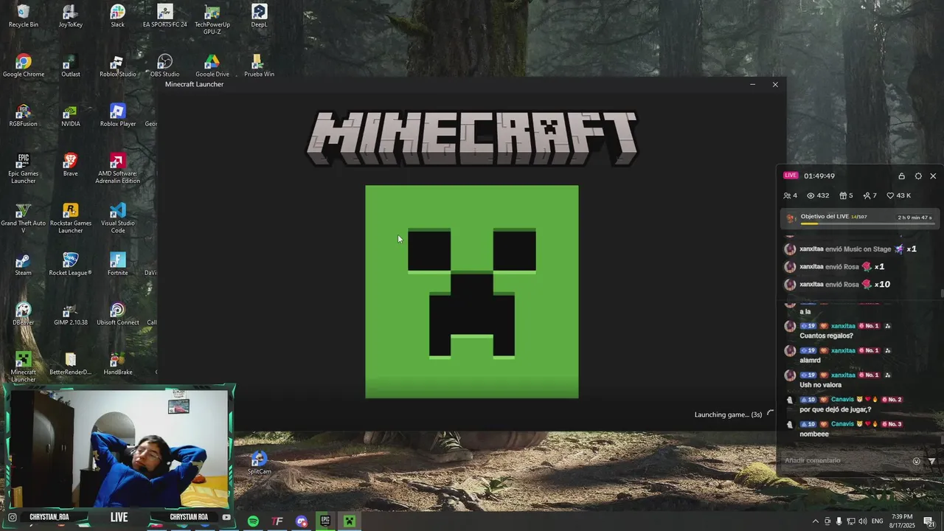Open the emoji picker in comment box
The width and height of the screenshot is (944, 531).
[x=916, y=461]
